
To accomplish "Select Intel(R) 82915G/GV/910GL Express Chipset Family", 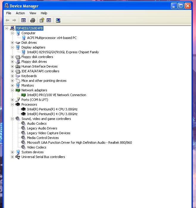I will pyautogui.click(x=63, y=52).
